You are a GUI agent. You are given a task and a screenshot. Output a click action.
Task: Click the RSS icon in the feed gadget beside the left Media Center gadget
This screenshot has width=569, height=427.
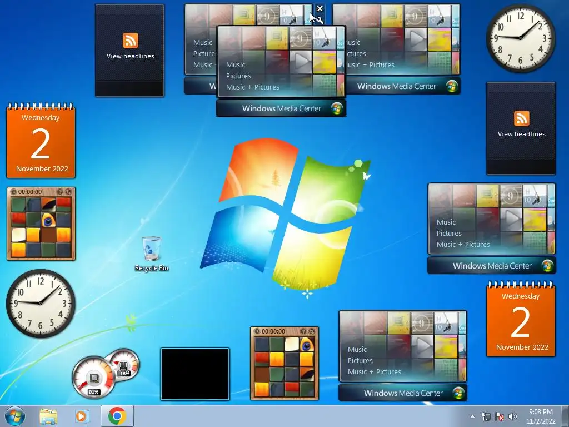pos(130,40)
